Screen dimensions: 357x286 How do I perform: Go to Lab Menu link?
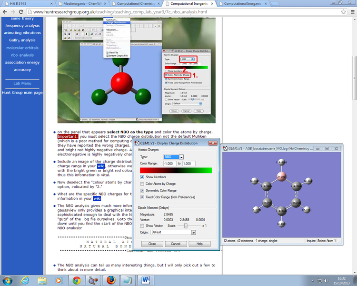point(22,83)
